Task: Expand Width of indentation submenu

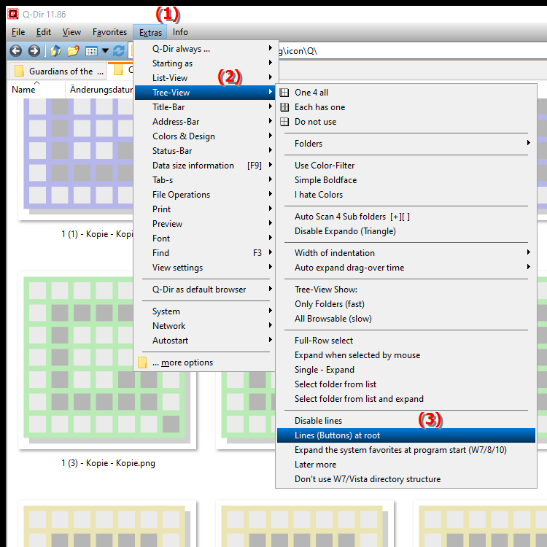Action: [406, 253]
